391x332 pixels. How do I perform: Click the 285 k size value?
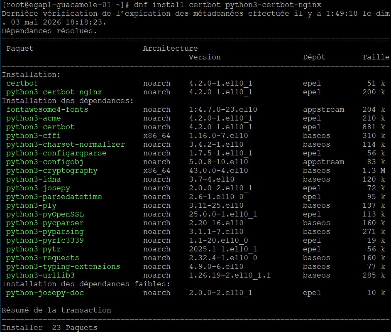tap(374, 275)
